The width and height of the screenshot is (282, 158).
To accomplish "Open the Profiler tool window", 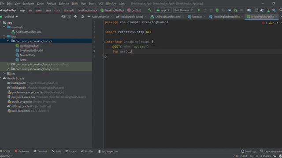I will click(87, 151).
